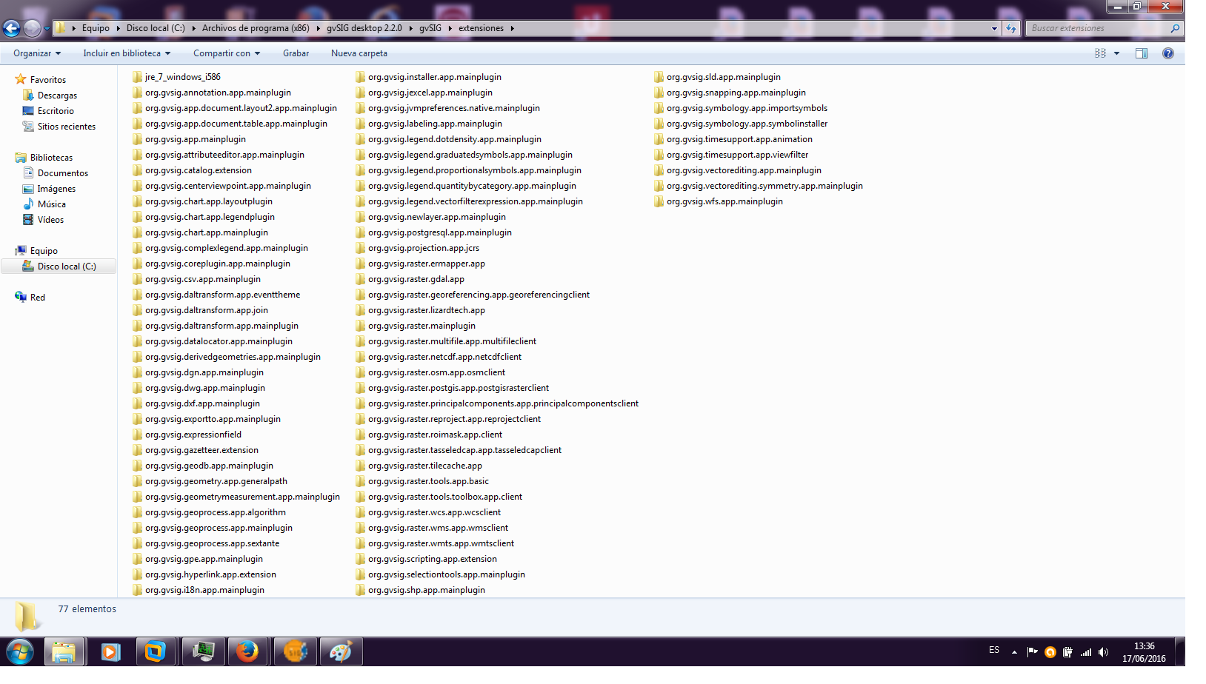Open the address bar history dropdown
This screenshot has height=684, width=1206.
(x=994, y=28)
